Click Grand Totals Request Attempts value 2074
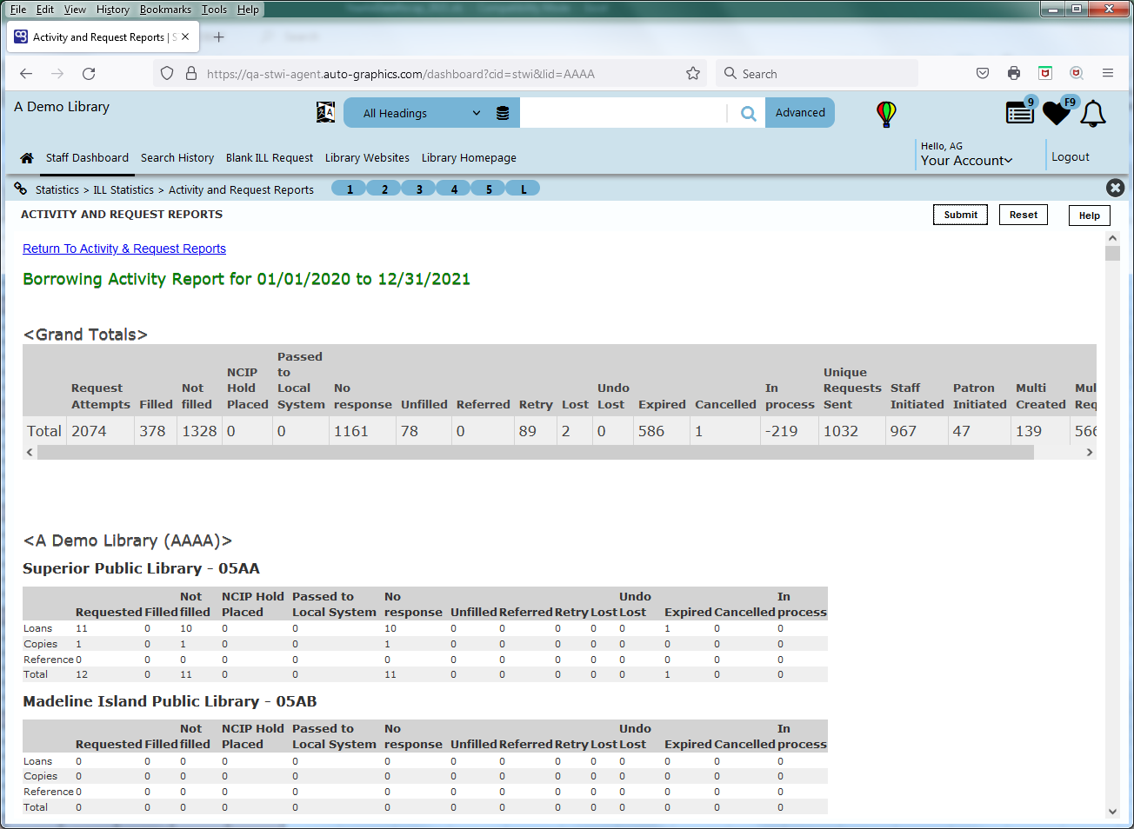The width and height of the screenshot is (1134, 829). (89, 431)
